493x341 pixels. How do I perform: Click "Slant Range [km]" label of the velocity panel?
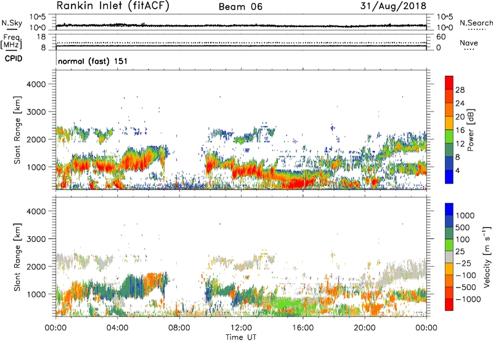click(17, 257)
